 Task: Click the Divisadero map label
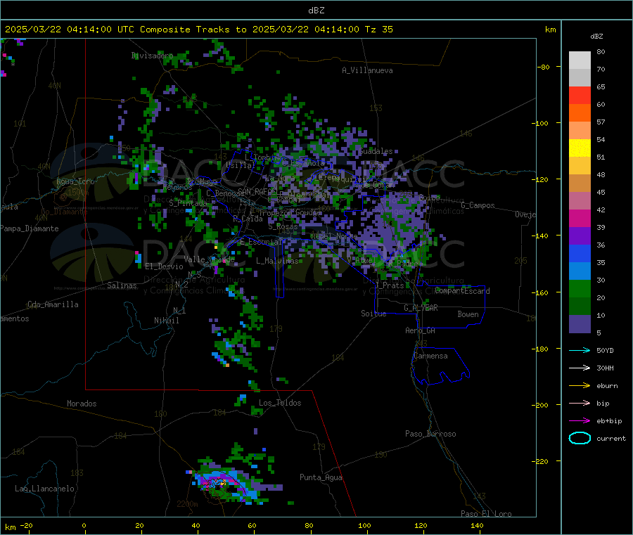152,56
